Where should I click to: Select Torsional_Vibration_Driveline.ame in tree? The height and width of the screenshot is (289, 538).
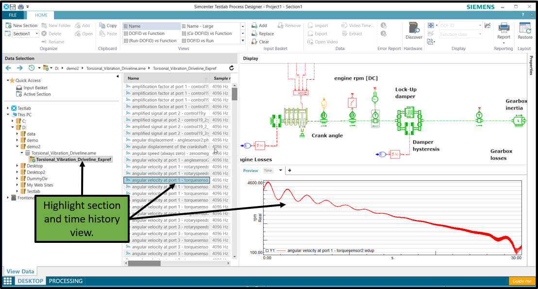coord(61,153)
